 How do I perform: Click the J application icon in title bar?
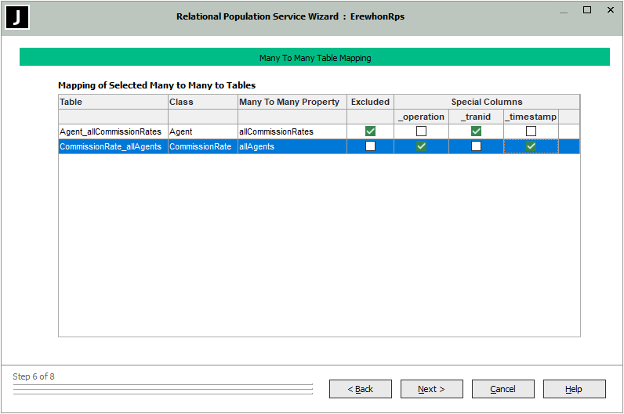[x=17, y=17]
